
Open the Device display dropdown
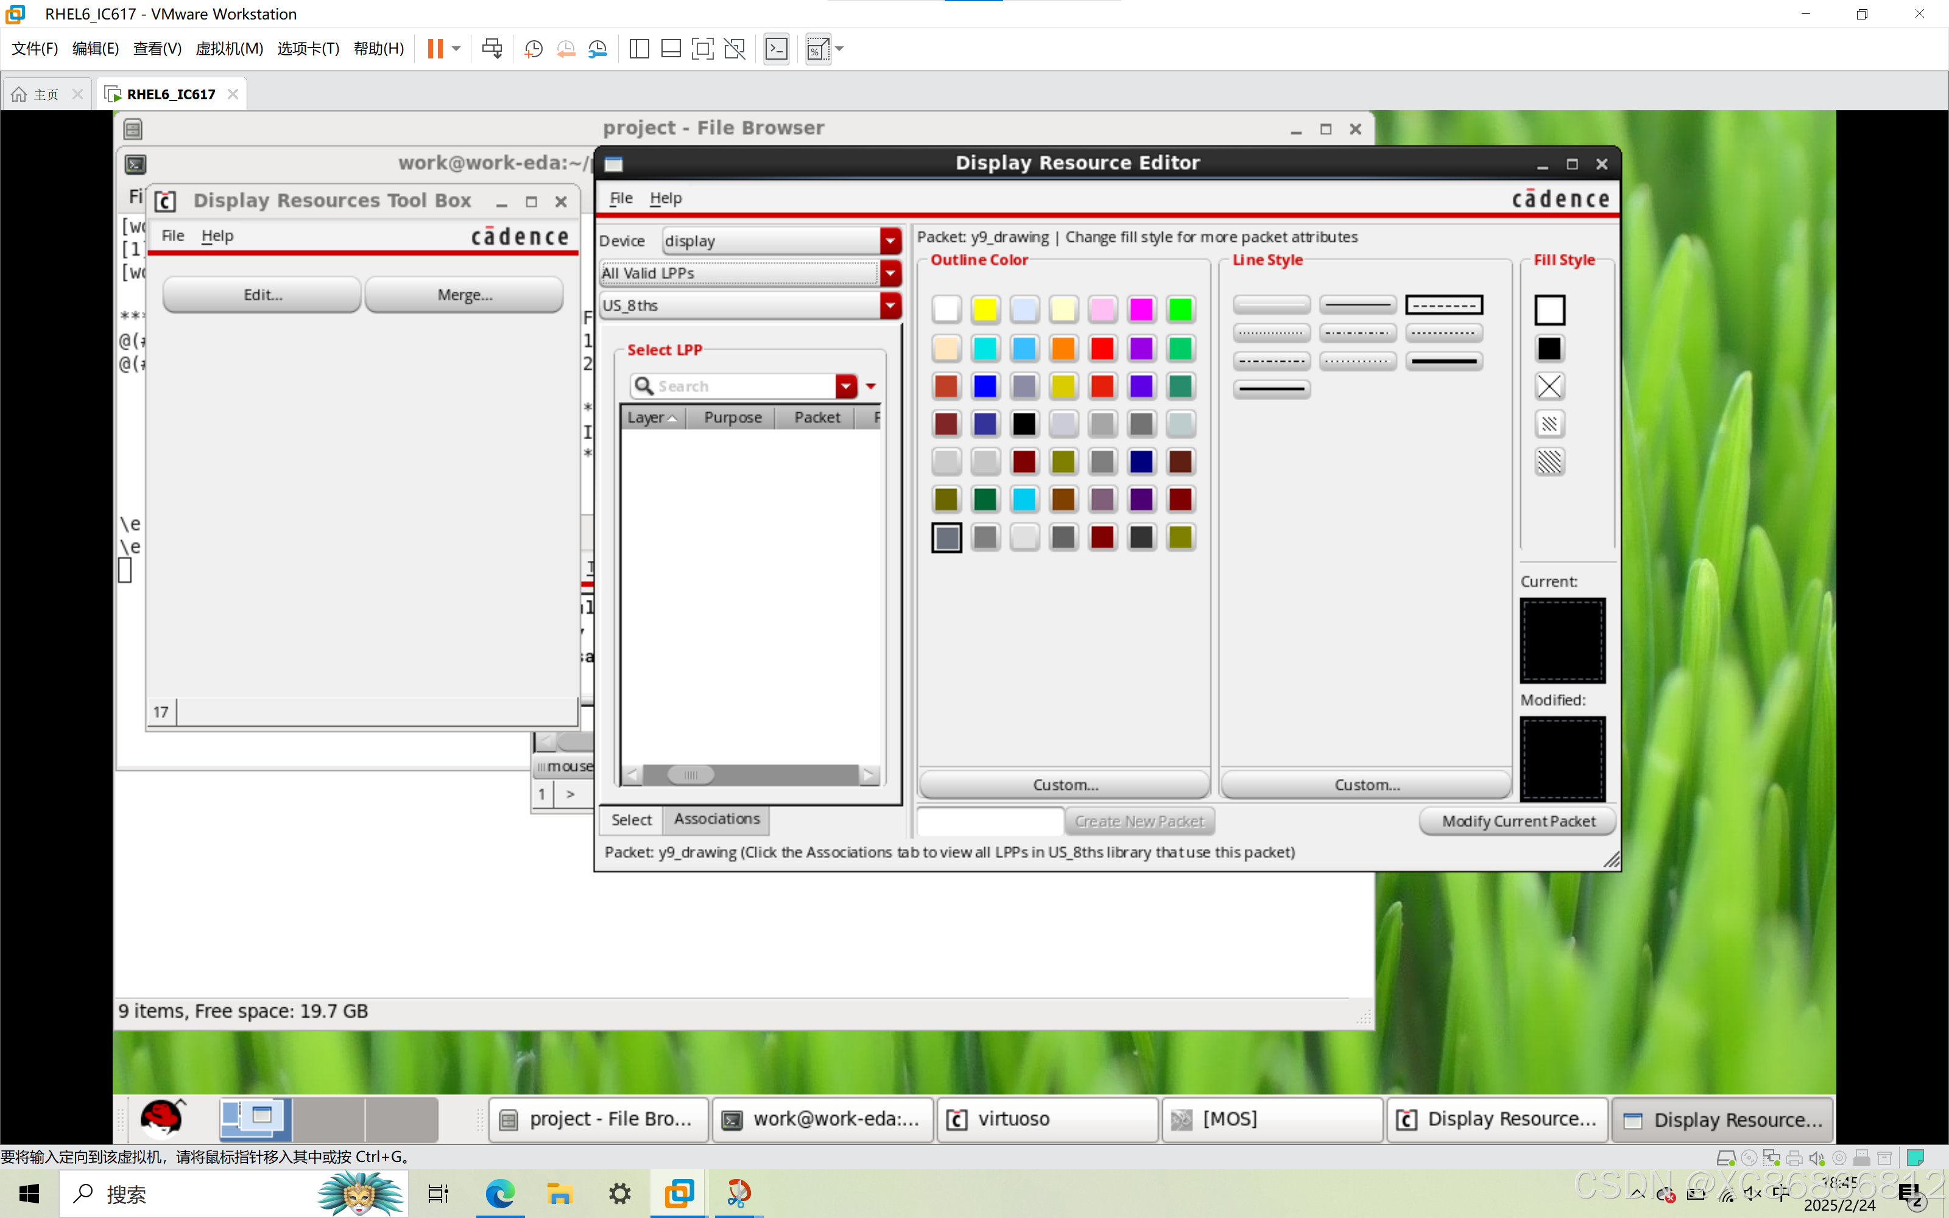[x=890, y=241]
